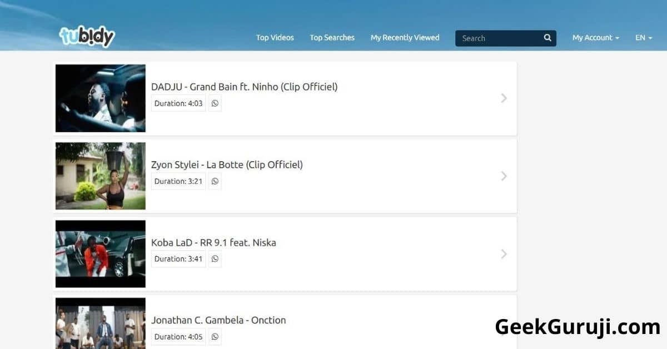Image resolution: width=667 pixels, height=349 pixels.
Task: Go to Top Videos
Action: click(x=275, y=38)
